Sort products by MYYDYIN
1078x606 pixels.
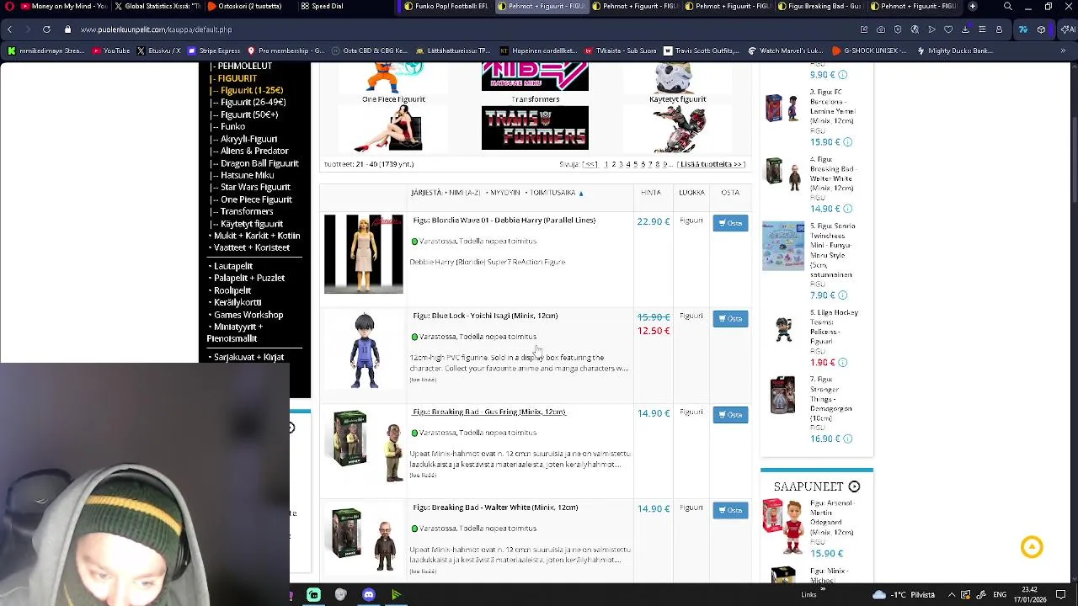coord(505,193)
